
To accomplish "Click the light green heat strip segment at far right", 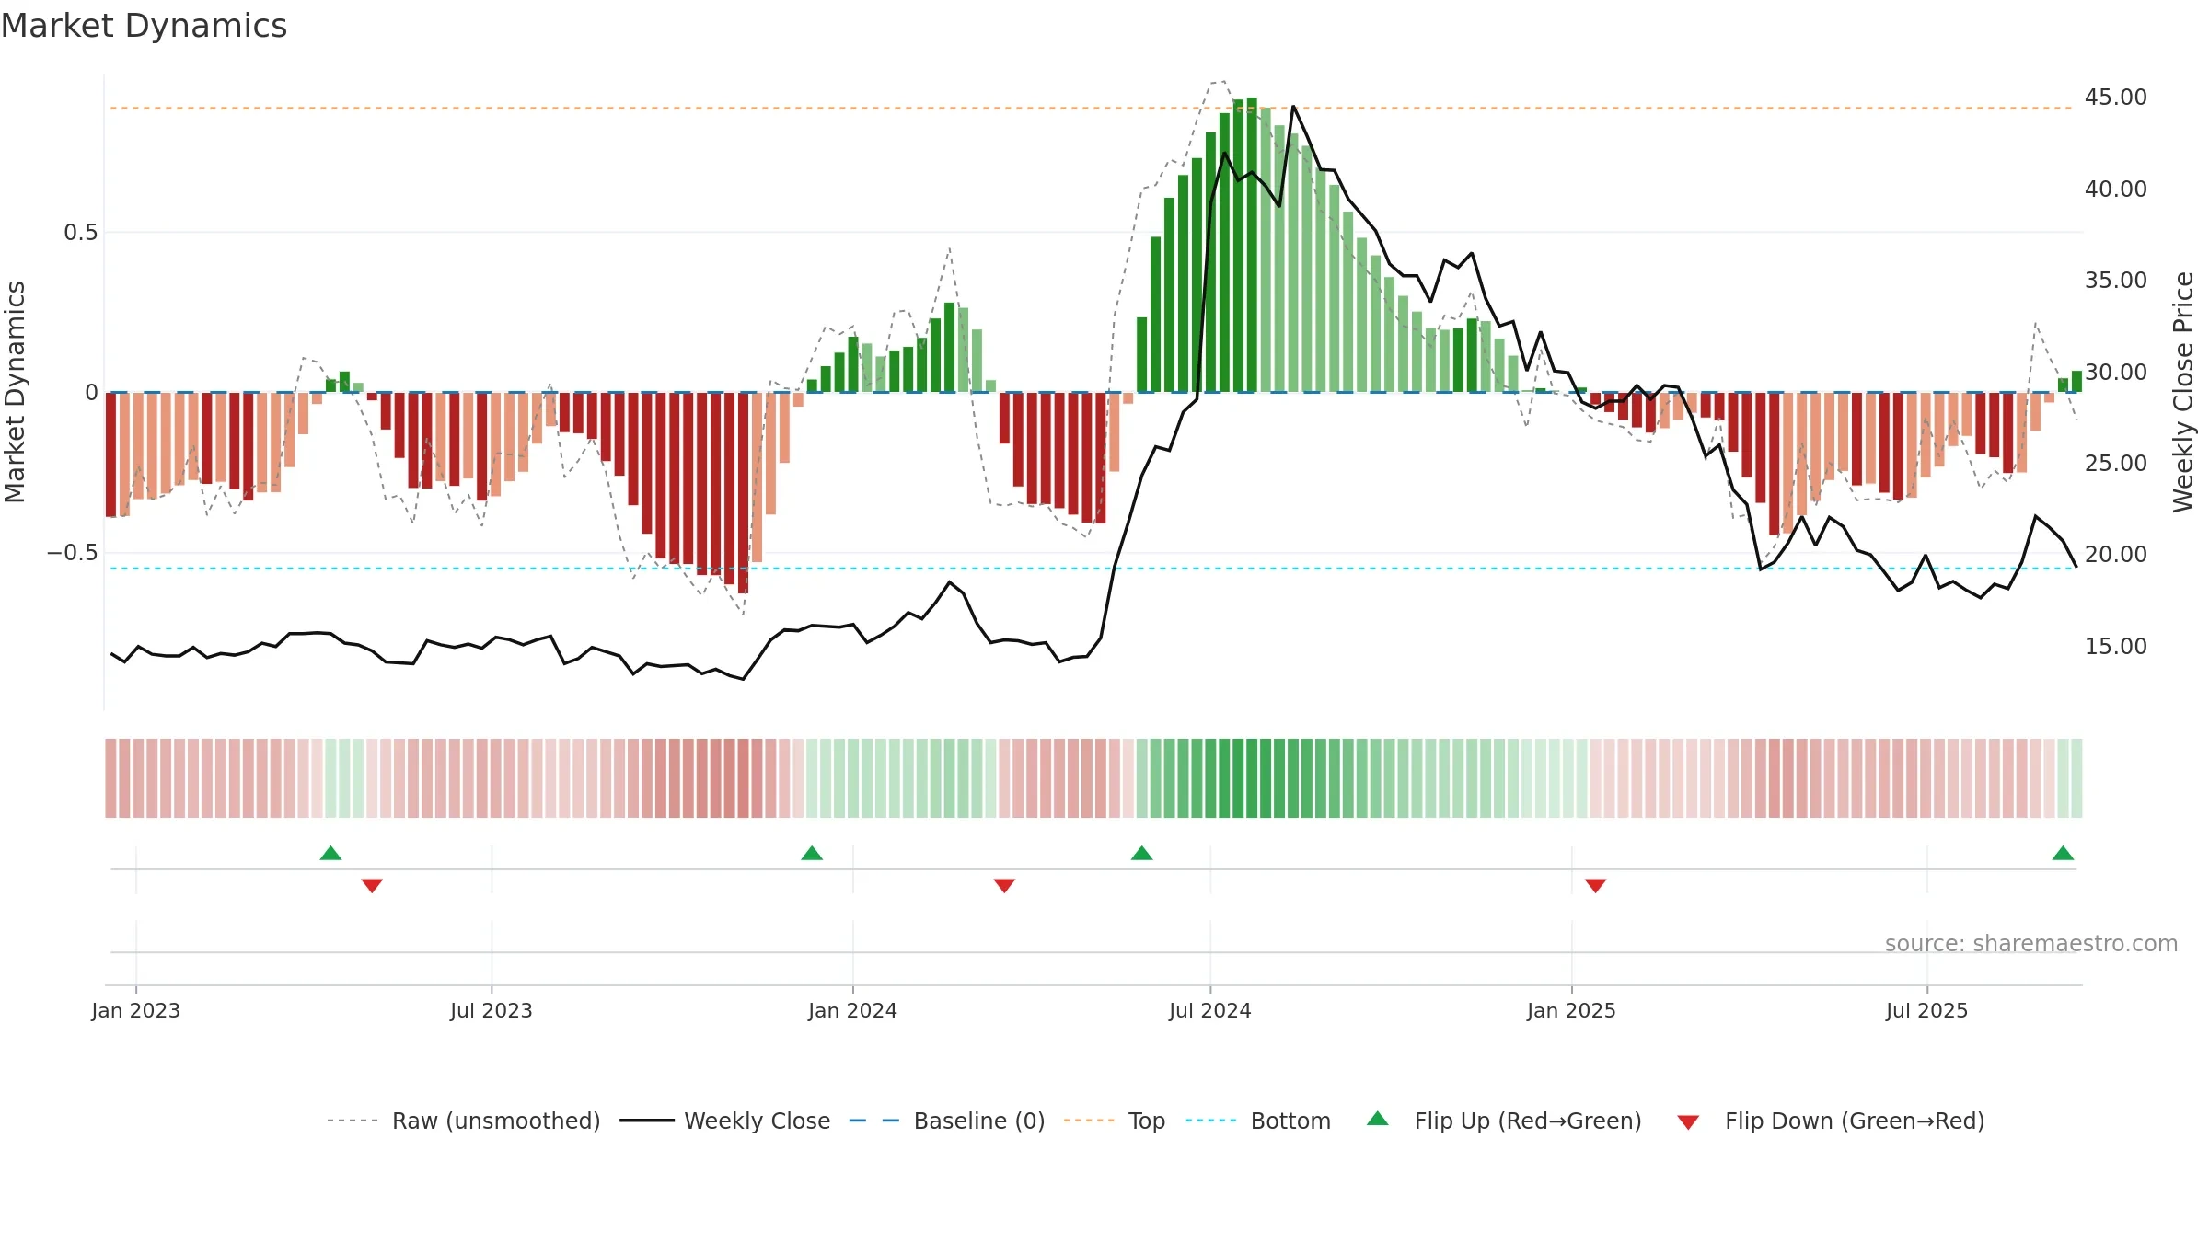I will pyautogui.click(x=2076, y=778).
